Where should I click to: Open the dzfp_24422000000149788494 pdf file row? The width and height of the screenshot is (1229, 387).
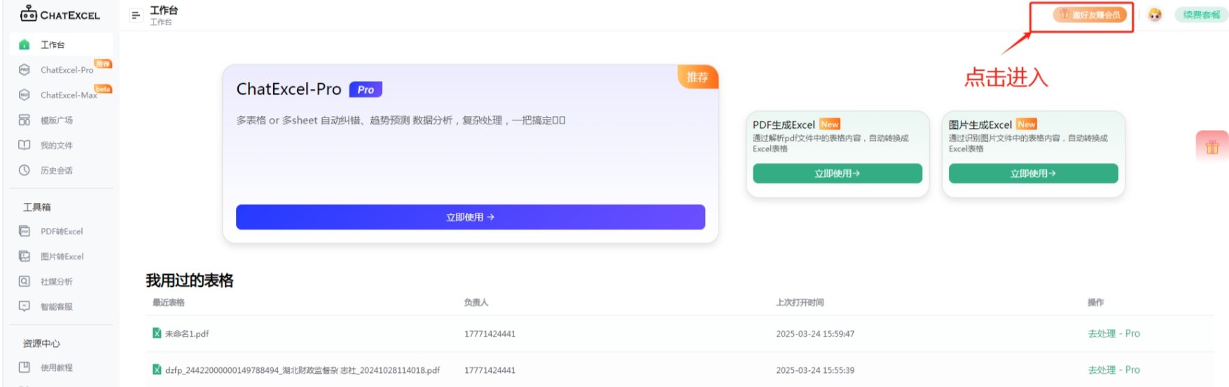303,370
